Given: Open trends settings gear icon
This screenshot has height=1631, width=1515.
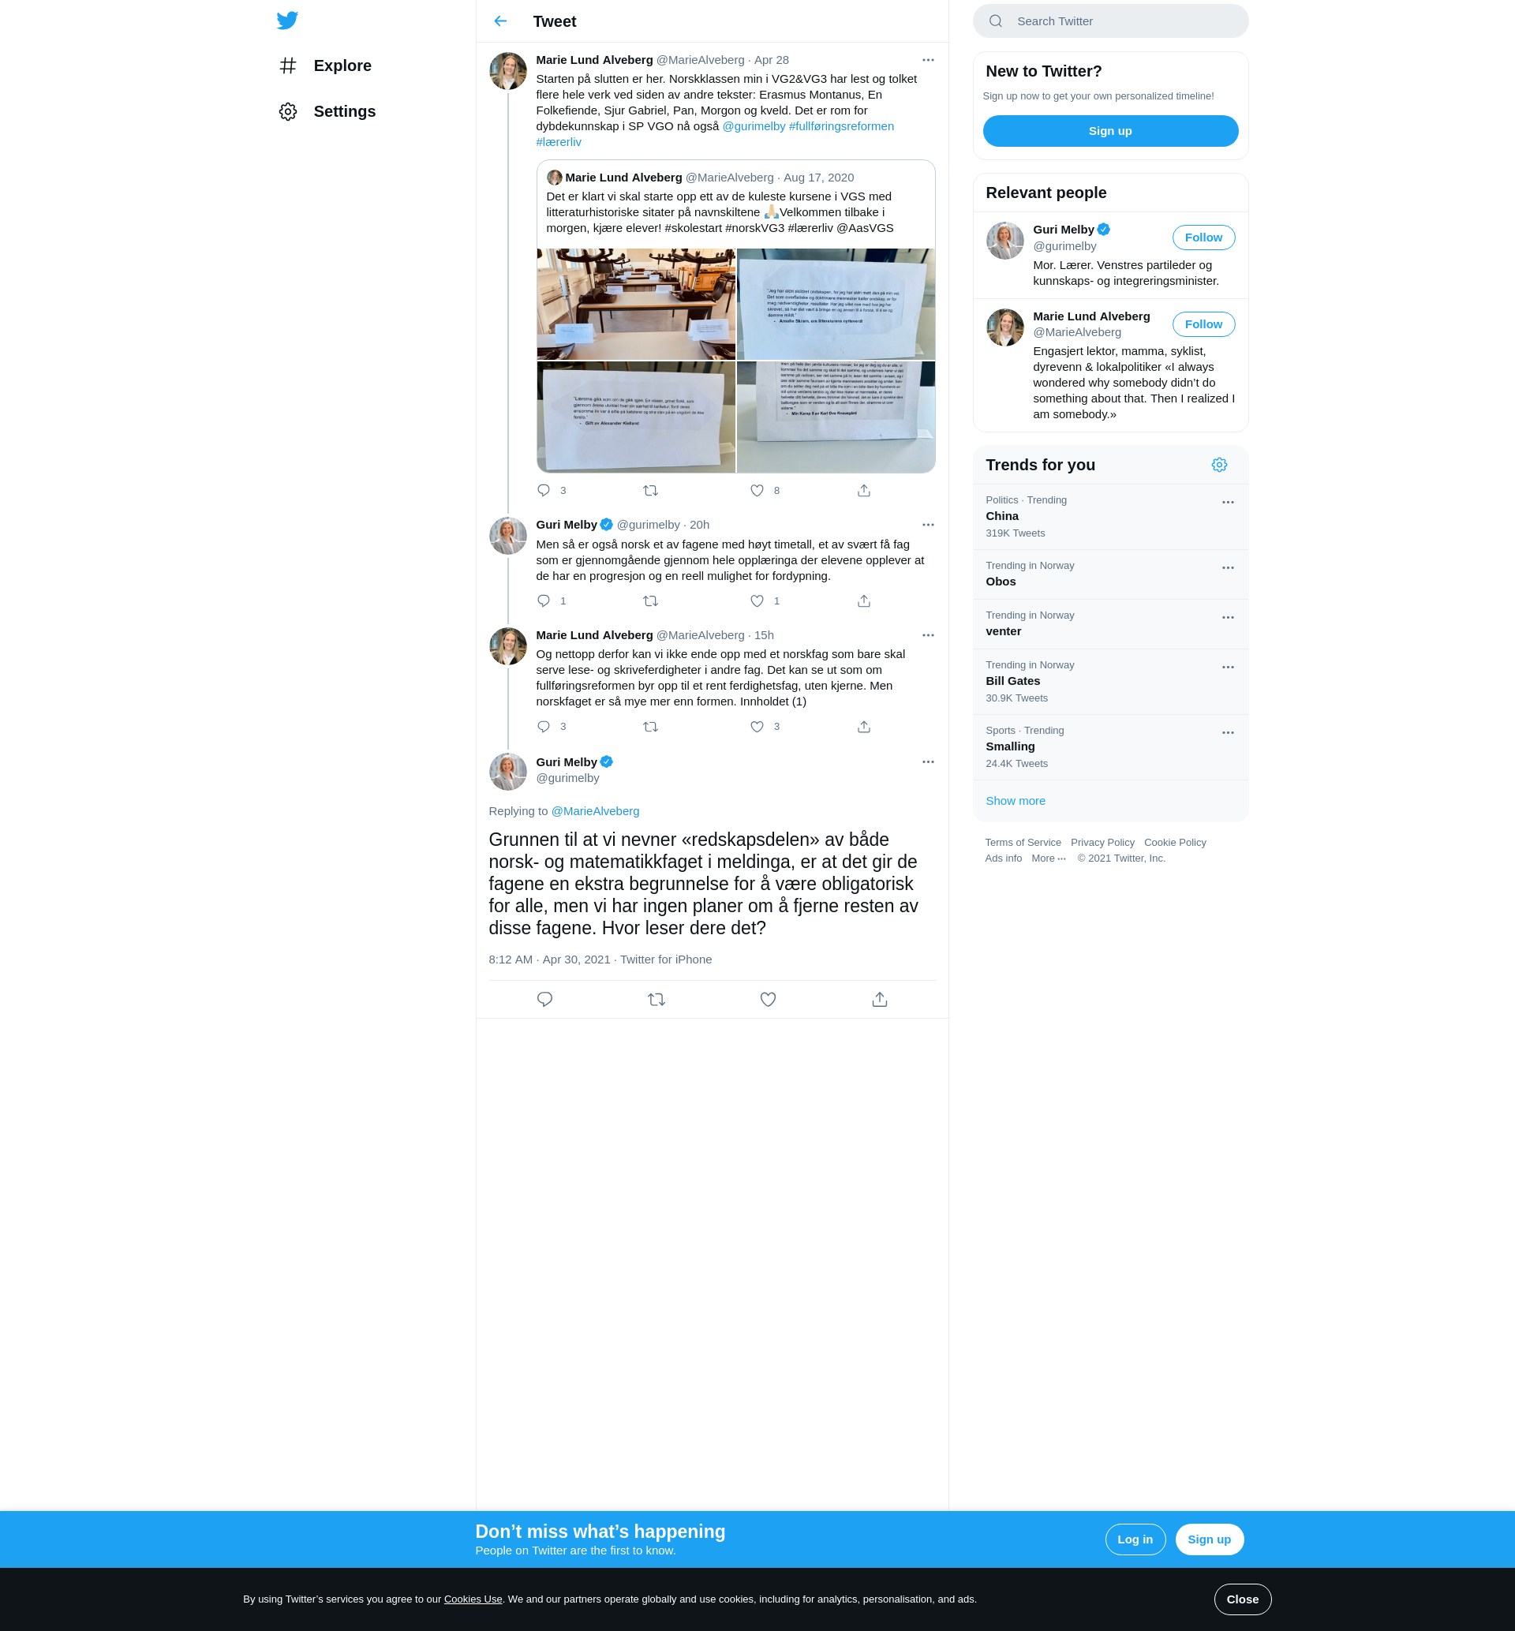Looking at the screenshot, I should point(1218,465).
